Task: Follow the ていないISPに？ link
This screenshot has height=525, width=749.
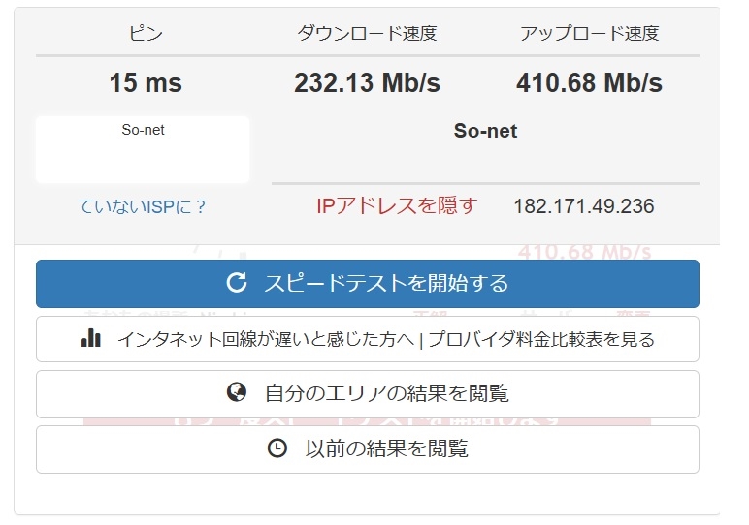Action: pos(142,206)
